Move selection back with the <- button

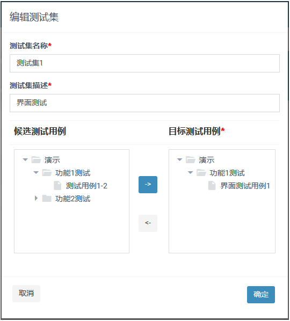(148, 223)
